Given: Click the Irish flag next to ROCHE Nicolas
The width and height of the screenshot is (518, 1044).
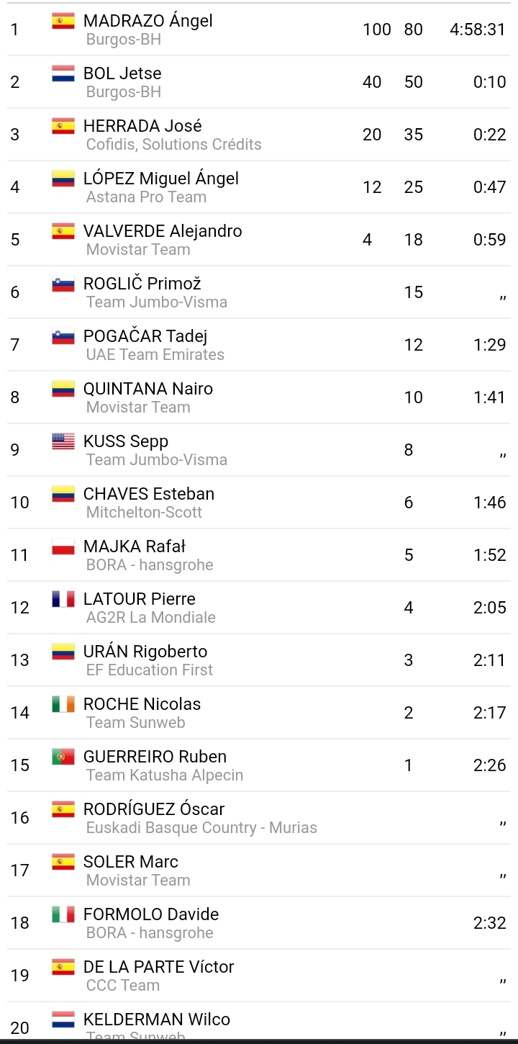Looking at the screenshot, I should 63,705.
